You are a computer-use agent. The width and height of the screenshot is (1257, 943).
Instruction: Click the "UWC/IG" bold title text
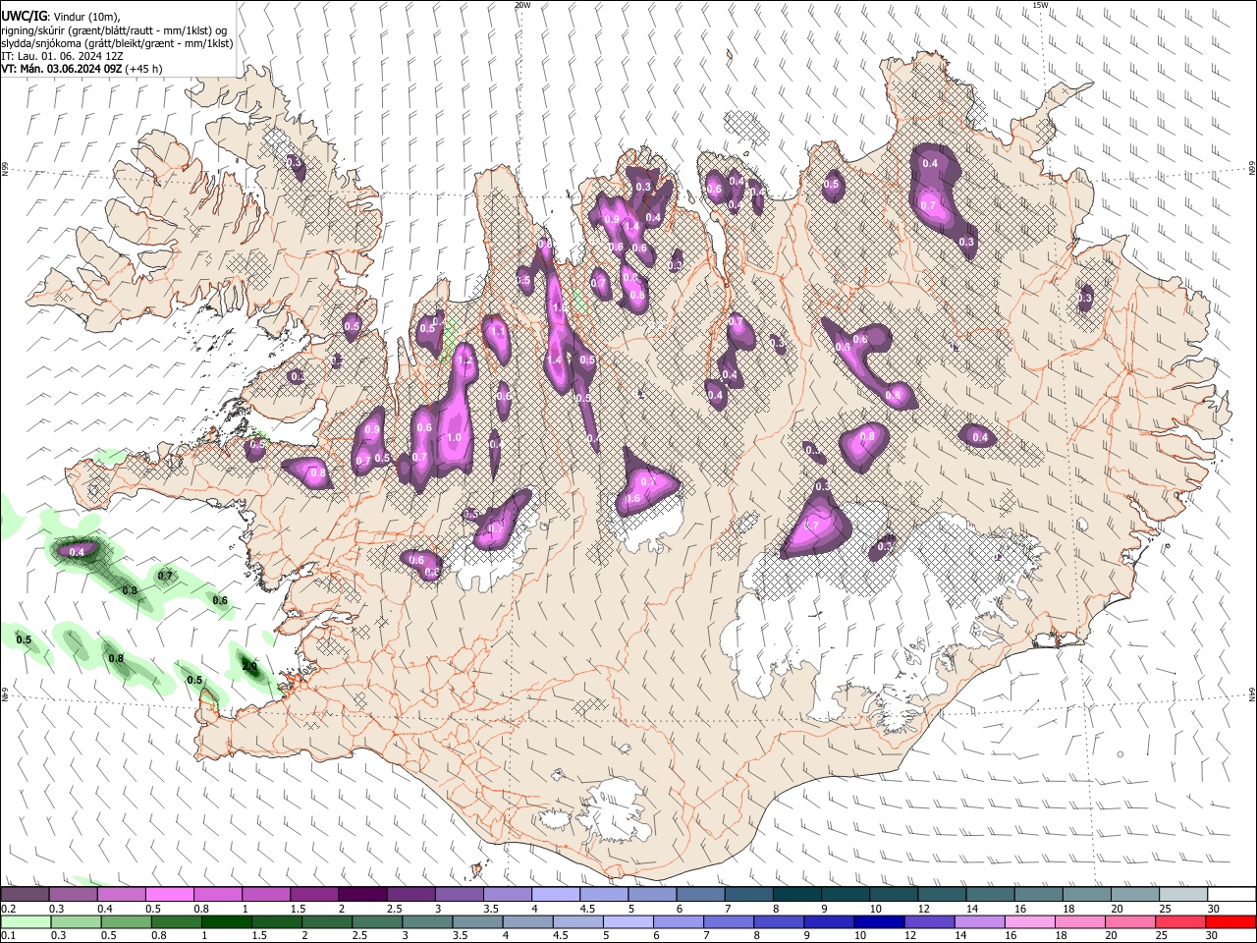pyautogui.click(x=25, y=14)
